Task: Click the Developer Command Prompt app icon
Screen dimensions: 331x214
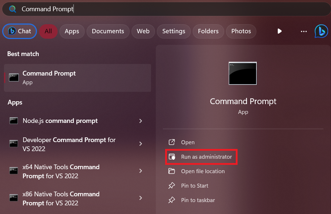Action: click(14, 144)
